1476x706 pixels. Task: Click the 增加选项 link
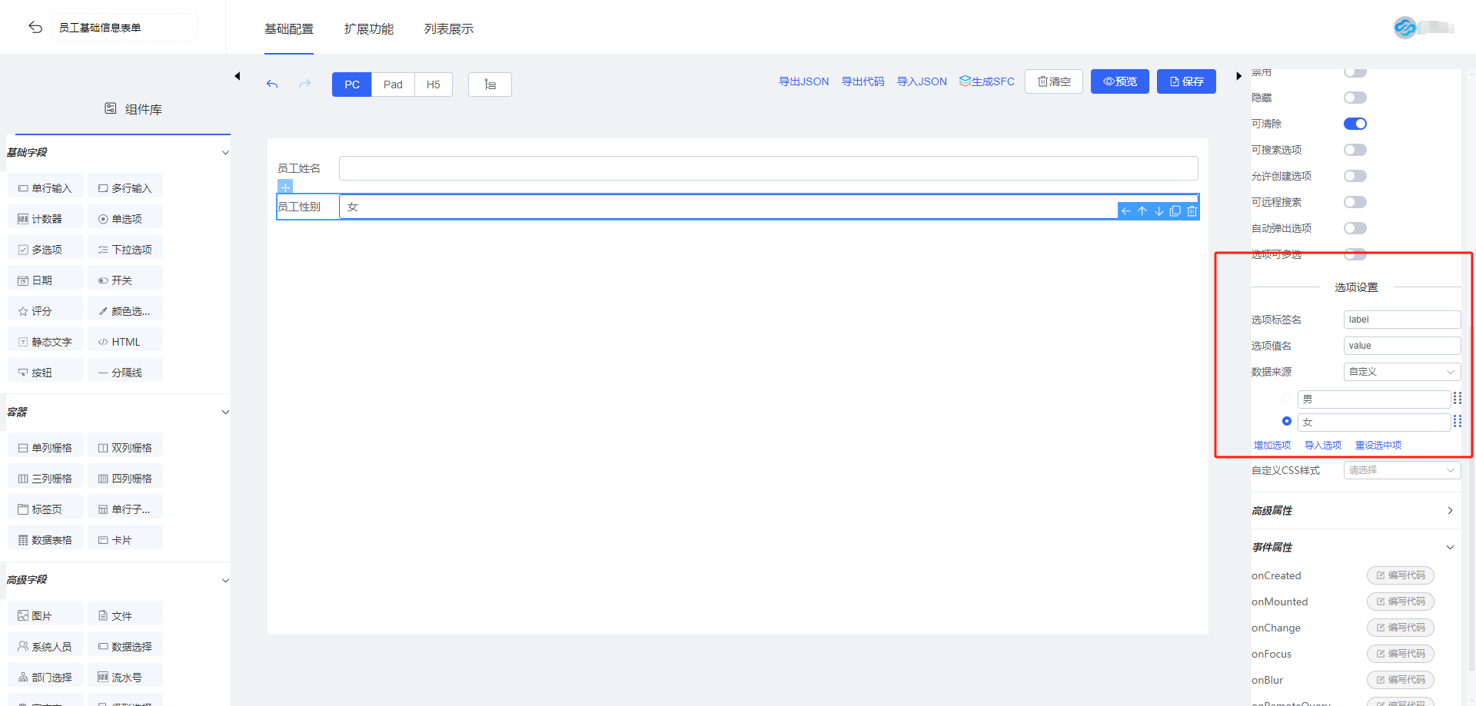(1272, 446)
